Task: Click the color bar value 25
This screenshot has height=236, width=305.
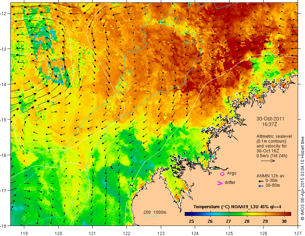Action: point(191,221)
